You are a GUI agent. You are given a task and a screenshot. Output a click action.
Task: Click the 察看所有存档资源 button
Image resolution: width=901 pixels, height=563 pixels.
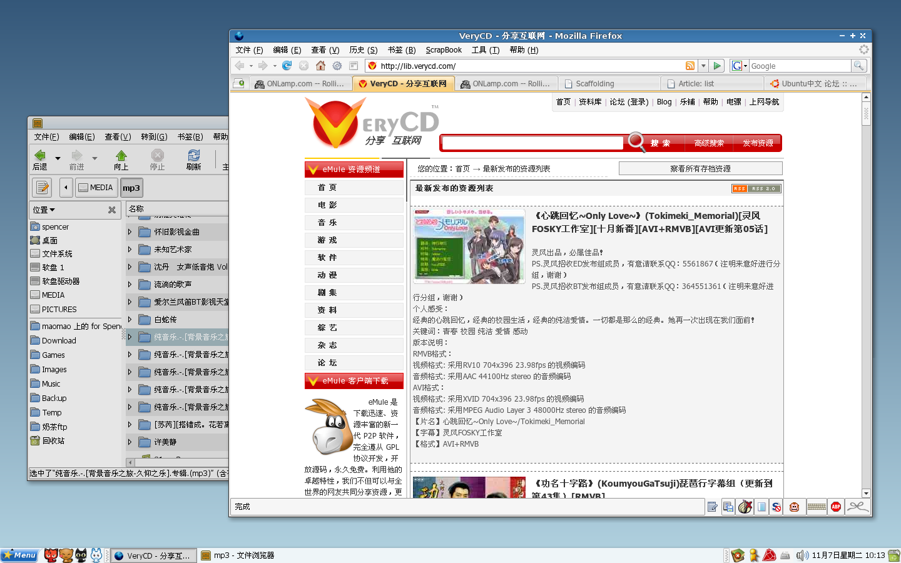pos(700,168)
